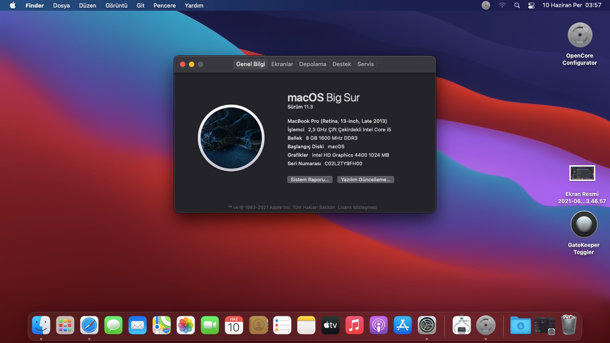The image size is (610, 343).
Task: Switch to the Depolama tab
Action: (313, 64)
